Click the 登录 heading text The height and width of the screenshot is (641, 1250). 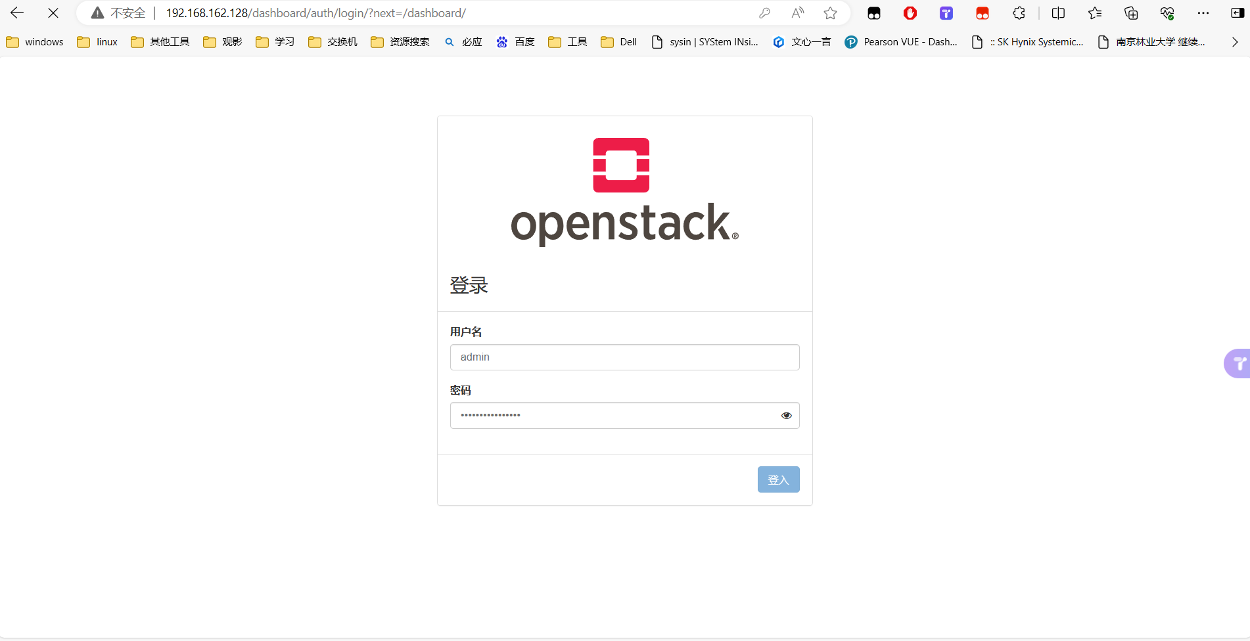469,285
